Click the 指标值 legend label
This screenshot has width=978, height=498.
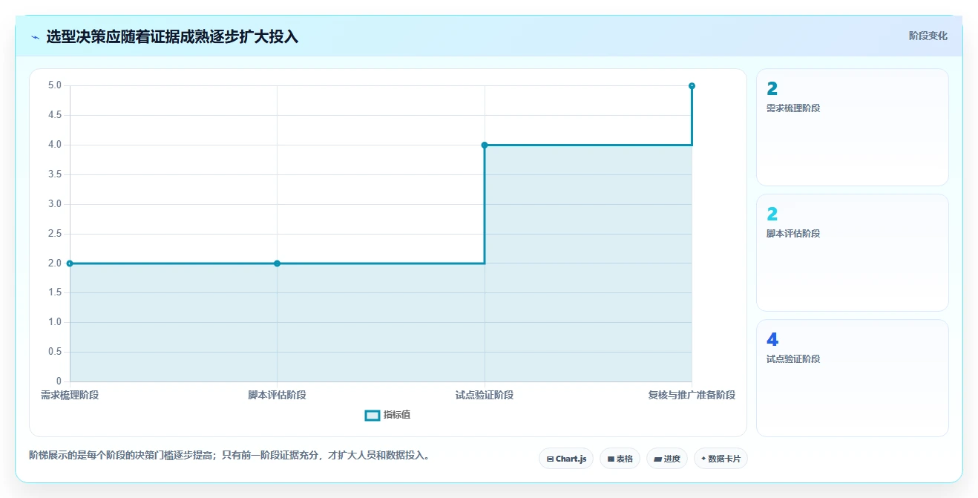(397, 415)
